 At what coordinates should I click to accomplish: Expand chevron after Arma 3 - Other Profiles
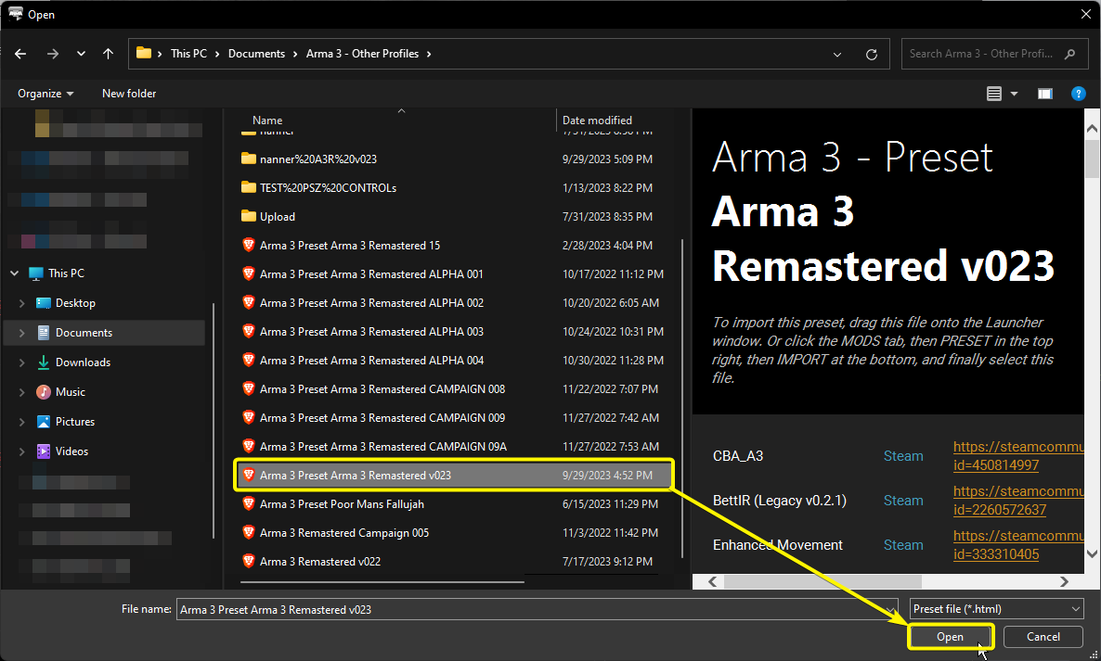pyautogui.click(x=429, y=54)
